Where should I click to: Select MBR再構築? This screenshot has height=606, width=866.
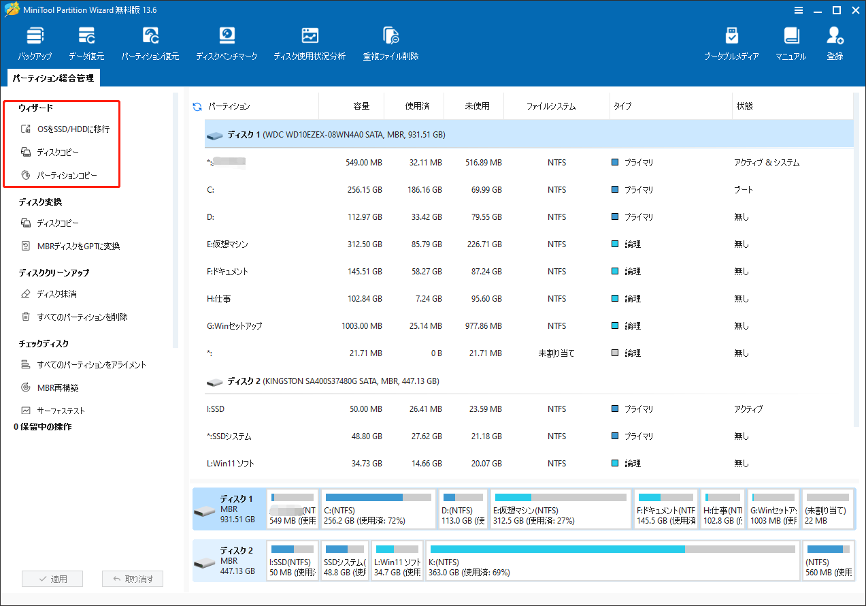tap(50, 387)
